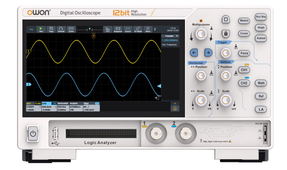Push the Autoset button
This screenshot has height=170, width=287.
pyautogui.click(x=261, y=38)
